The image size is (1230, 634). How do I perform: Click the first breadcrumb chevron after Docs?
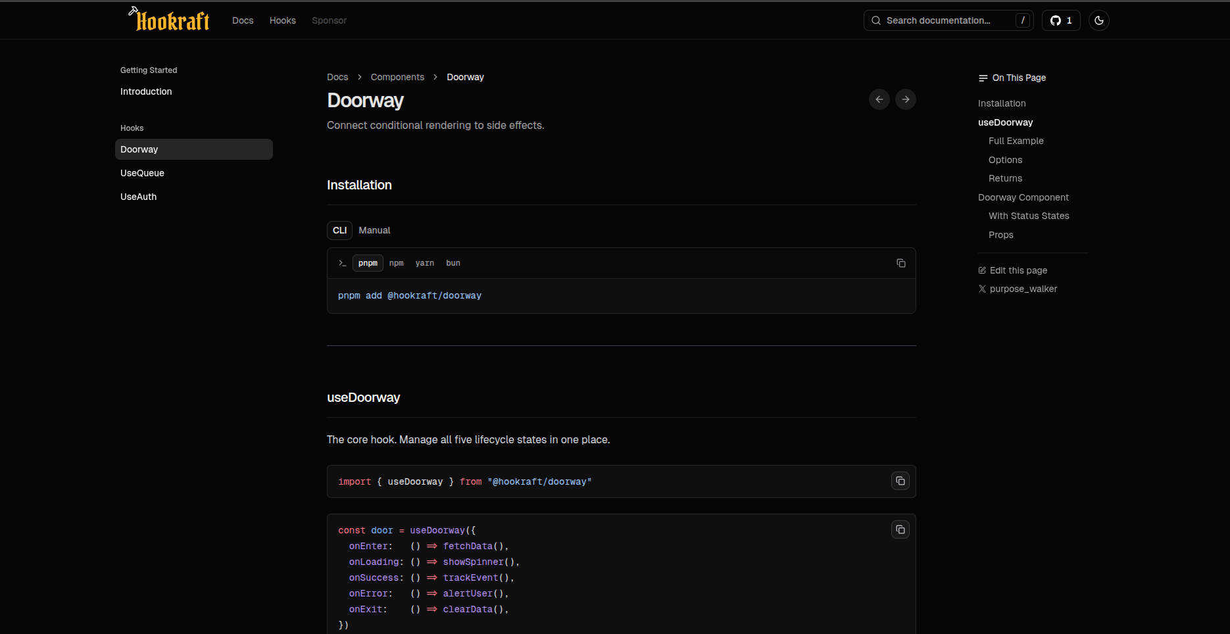tap(360, 77)
